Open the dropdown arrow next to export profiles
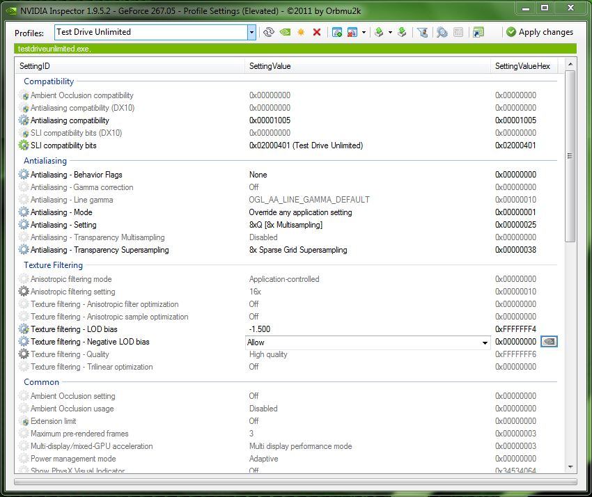Image resolution: width=592 pixels, height=497 pixels. tap(391, 33)
